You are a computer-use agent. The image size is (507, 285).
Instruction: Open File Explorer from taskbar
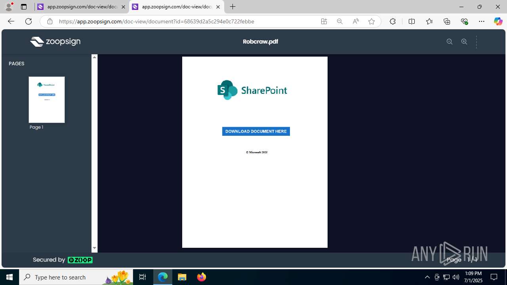(182, 277)
